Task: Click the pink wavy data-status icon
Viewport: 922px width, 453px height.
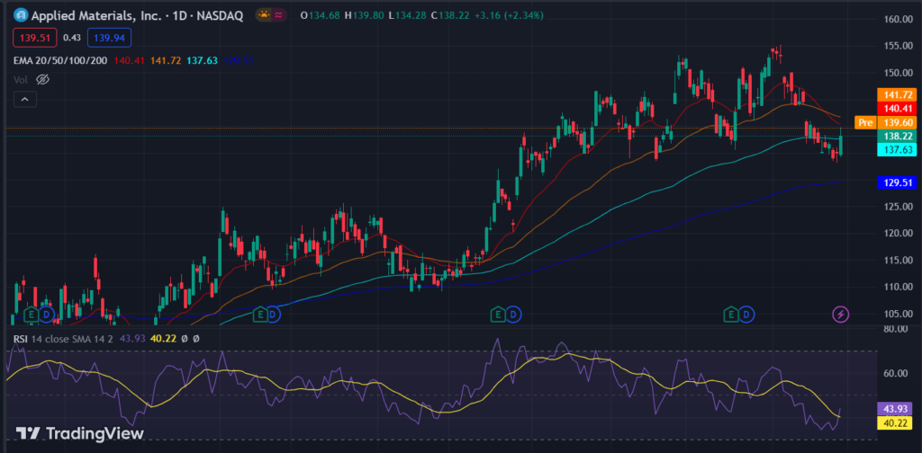Action: tap(278, 15)
